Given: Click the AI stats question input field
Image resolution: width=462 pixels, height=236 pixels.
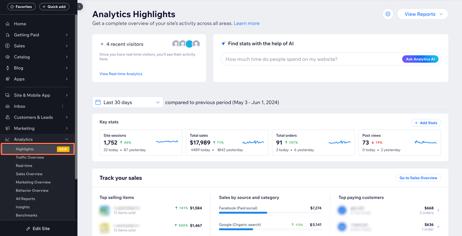Looking at the screenshot, I should tap(309, 59).
